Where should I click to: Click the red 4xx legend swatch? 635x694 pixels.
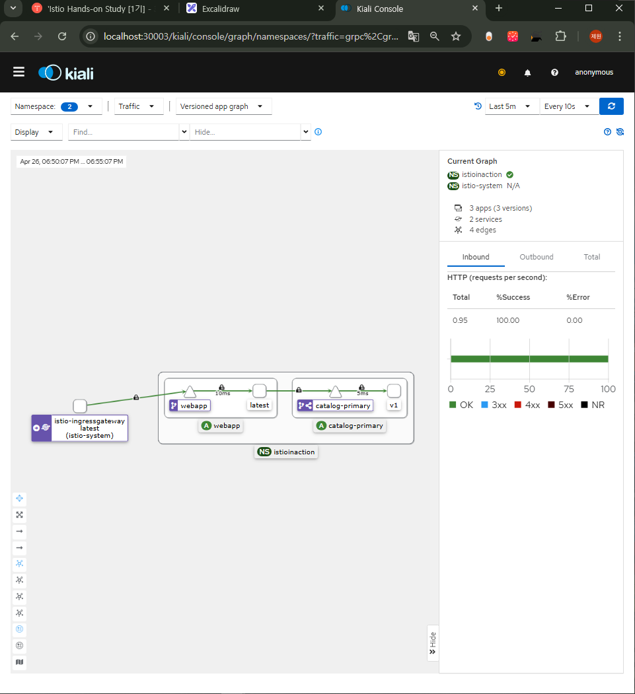coord(517,405)
